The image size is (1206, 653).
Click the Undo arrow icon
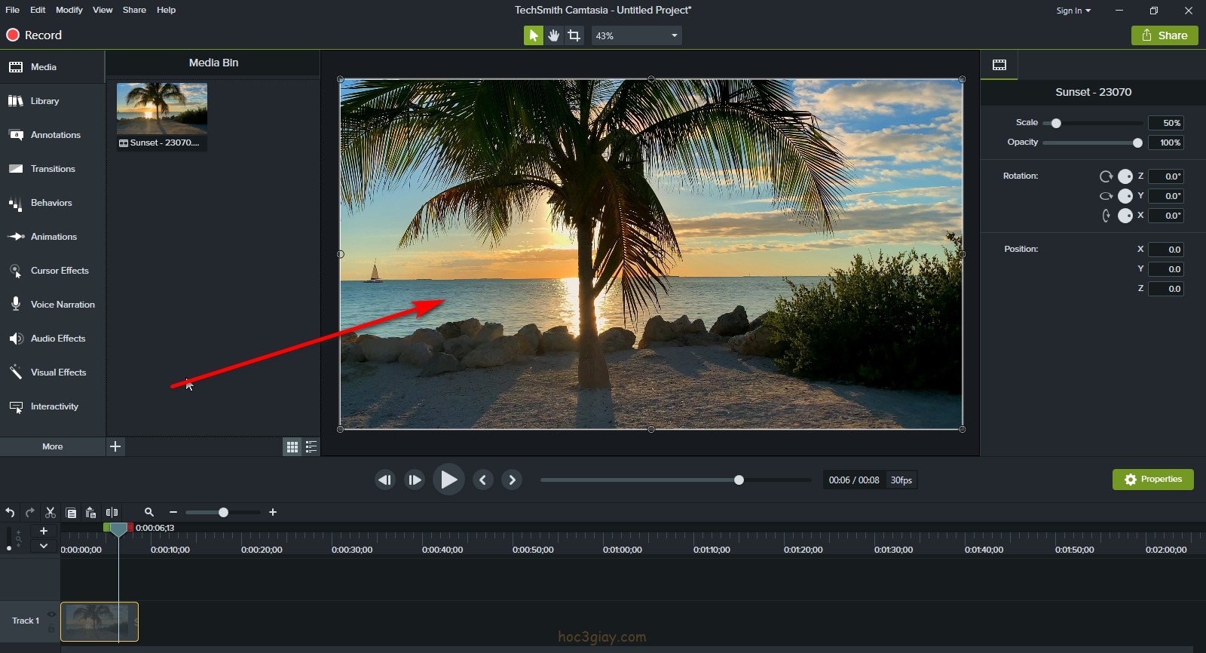click(10, 513)
